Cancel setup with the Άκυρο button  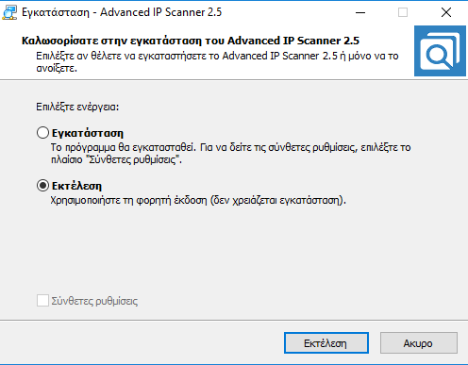419,343
